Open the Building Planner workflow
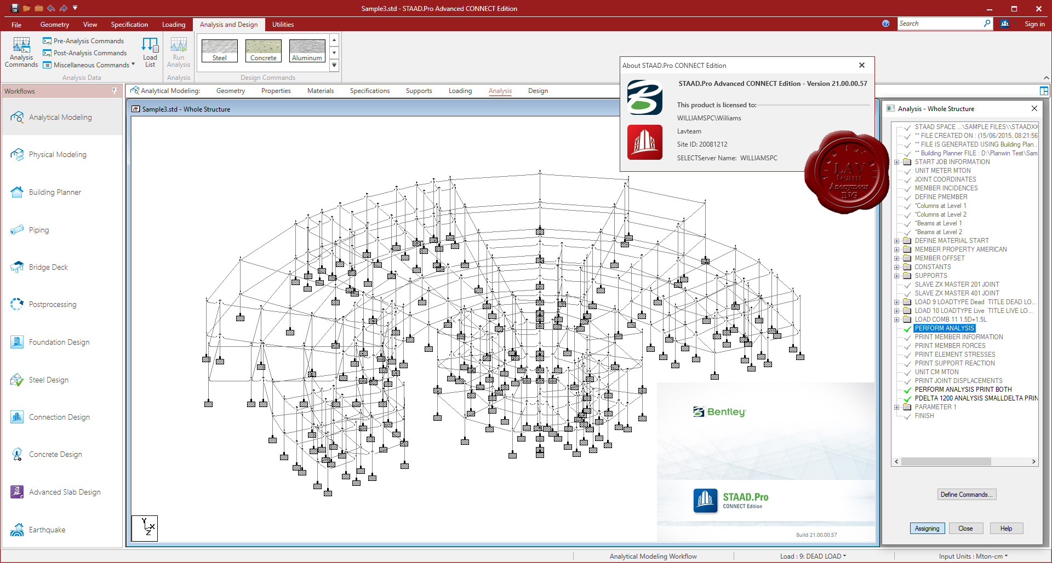Screen dimensions: 1052x563 (61, 192)
